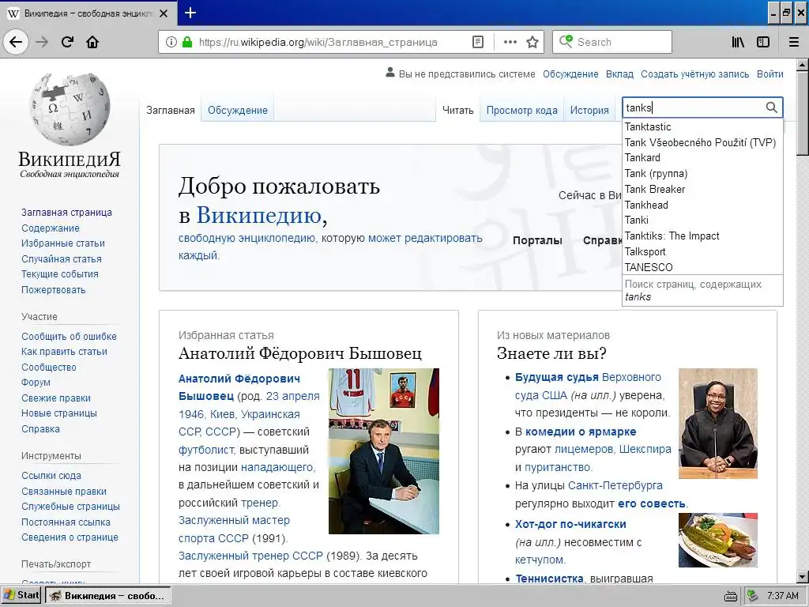This screenshot has height=607, width=809.
Task: Open Вклад link in user bar
Action: tap(619, 74)
